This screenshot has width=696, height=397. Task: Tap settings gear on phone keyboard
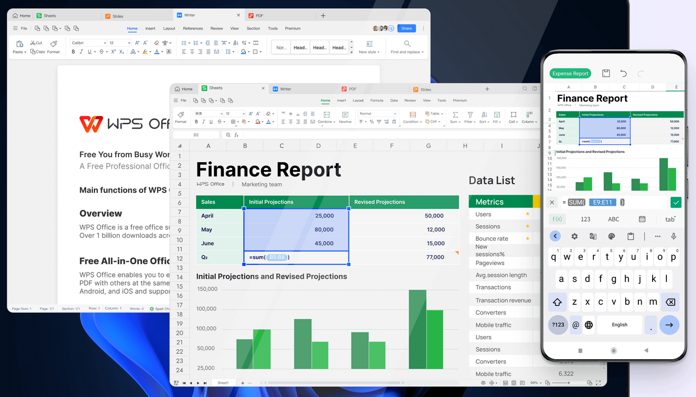click(574, 236)
